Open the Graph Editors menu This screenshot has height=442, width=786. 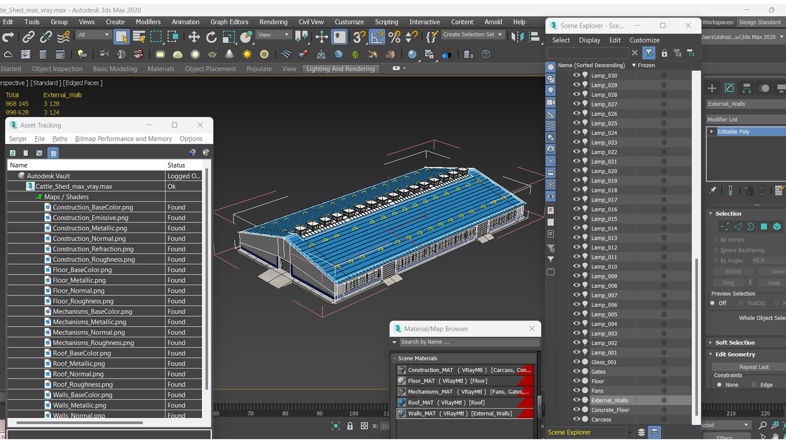point(229,22)
